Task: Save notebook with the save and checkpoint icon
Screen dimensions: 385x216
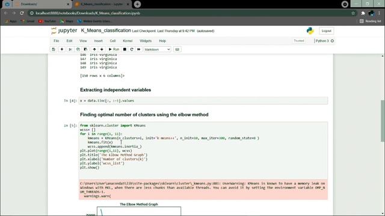Action: pyautogui.click(x=54, y=49)
